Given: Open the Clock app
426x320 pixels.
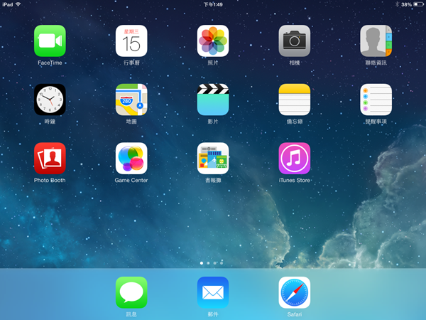Looking at the screenshot, I should [50, 100].
